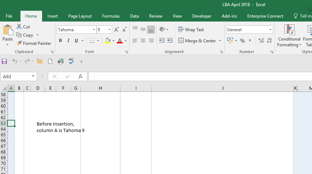Viewport: 312px width, 174px height.
Task: Expand the Underline style dropdown arrow
Action: (82, 41)
